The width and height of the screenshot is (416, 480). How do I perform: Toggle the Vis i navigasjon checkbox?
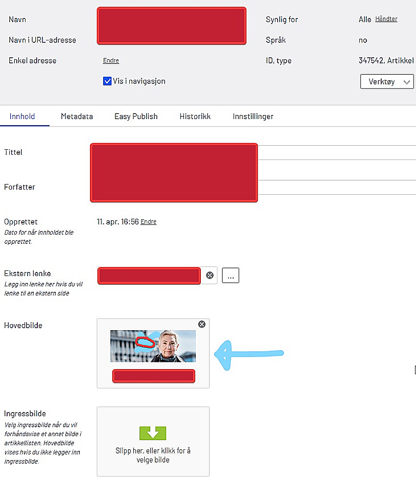point(107,81)
